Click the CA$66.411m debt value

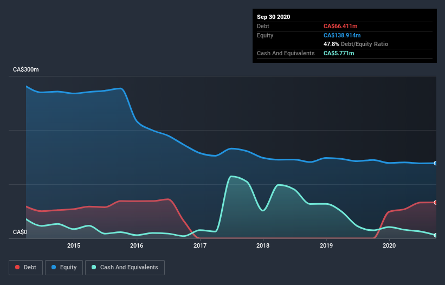[340, 26]
